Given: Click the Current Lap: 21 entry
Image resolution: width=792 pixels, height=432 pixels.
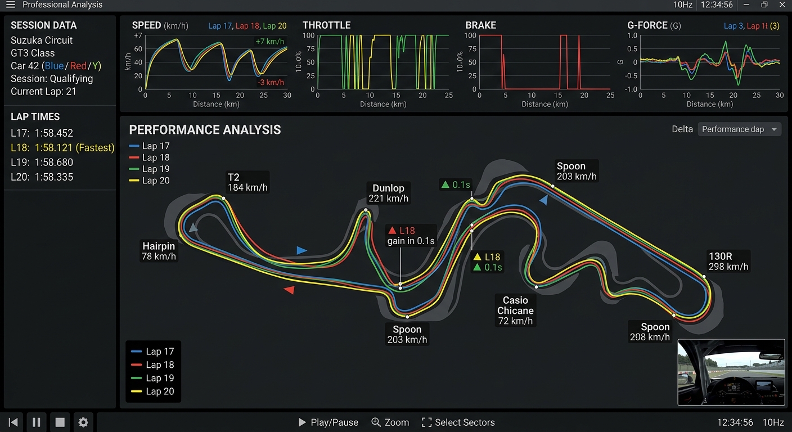Looking at the screenshot, I should coord(43,92).
